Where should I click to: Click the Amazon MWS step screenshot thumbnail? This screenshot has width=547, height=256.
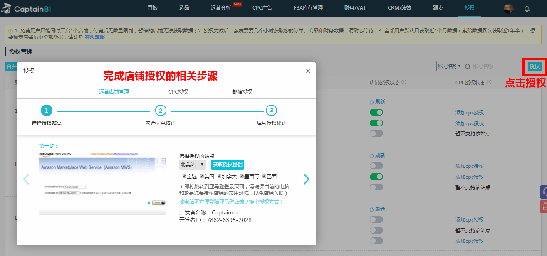[103, 183]
